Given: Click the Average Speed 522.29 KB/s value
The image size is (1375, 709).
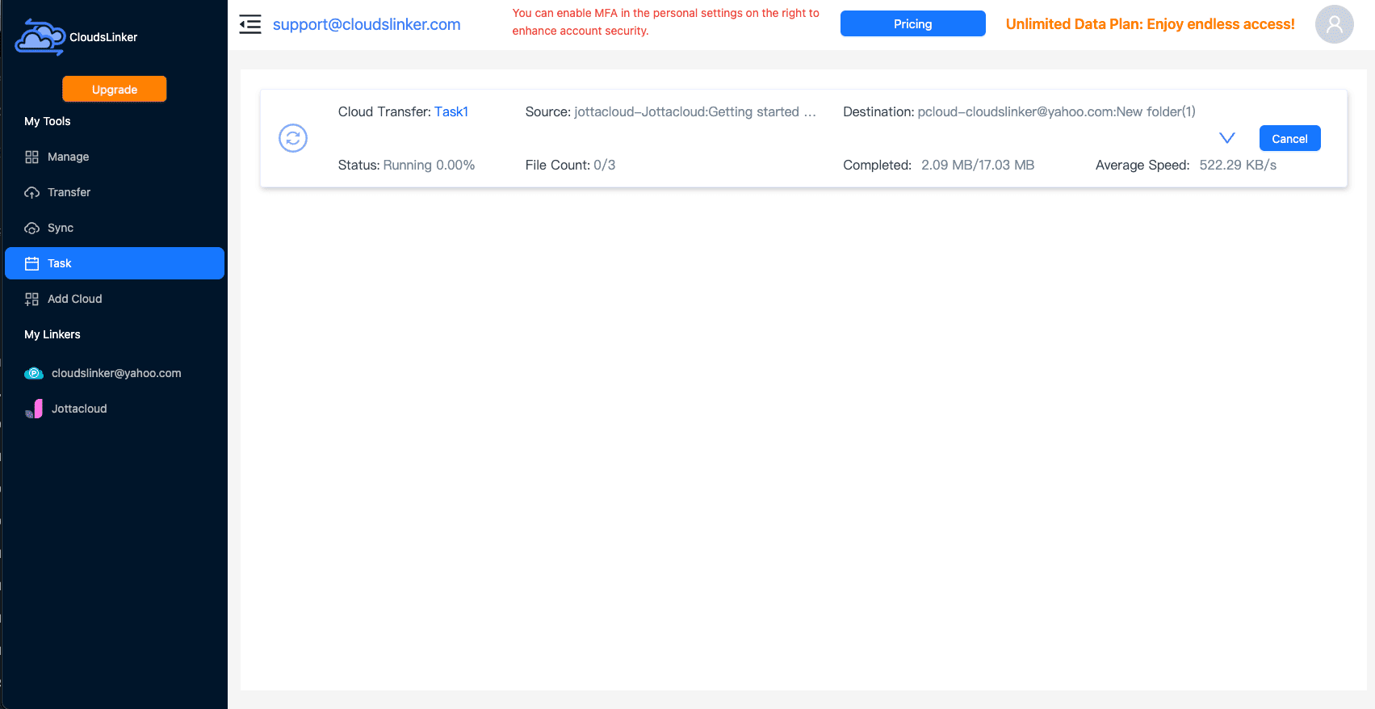Looking at the screenshot, I should [1238, 165].
